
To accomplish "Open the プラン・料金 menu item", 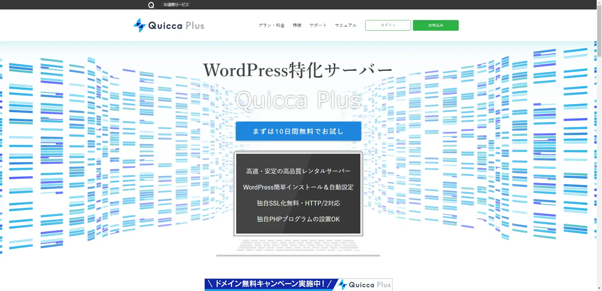I will point(272,25).
